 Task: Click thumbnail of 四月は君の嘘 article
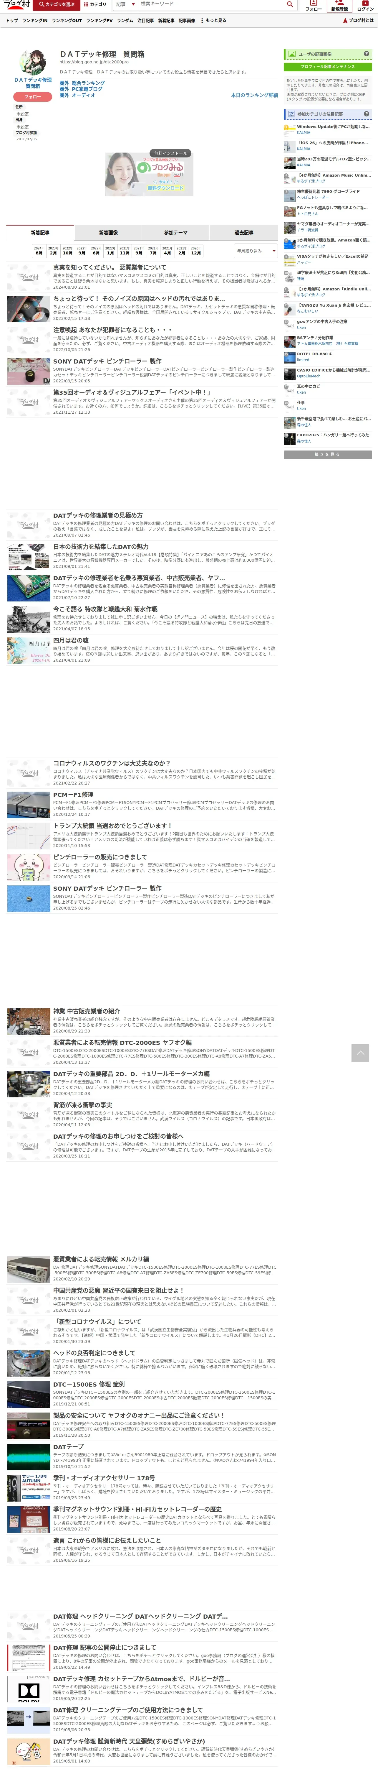pos(29,650)
